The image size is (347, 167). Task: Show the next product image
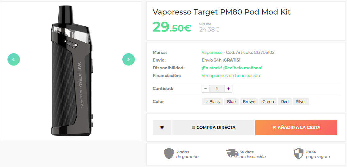(x=129, y=59)
